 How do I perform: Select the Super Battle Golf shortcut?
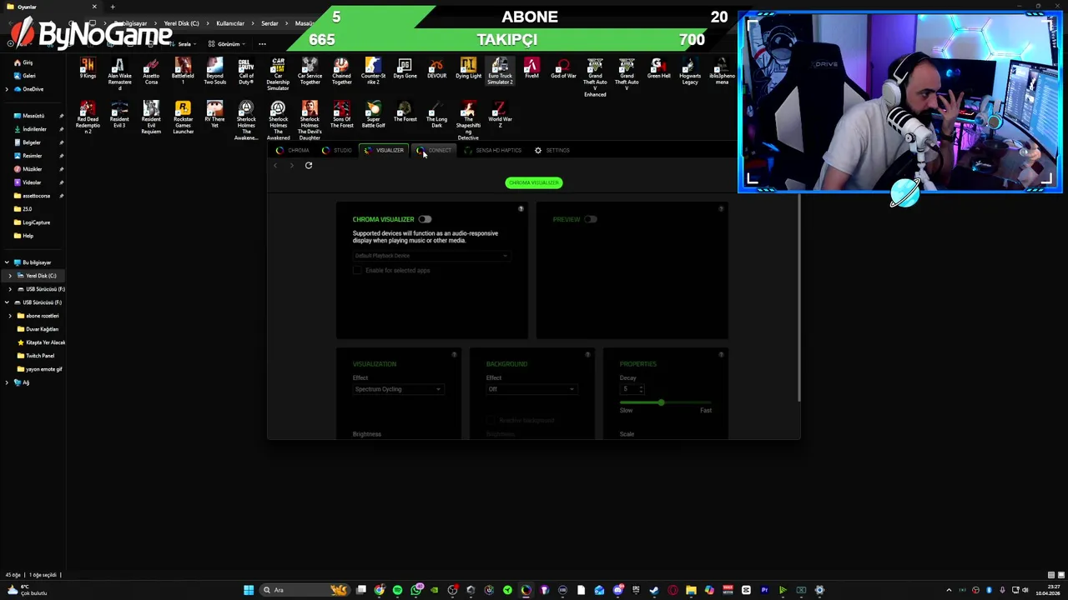pos(373,115)
